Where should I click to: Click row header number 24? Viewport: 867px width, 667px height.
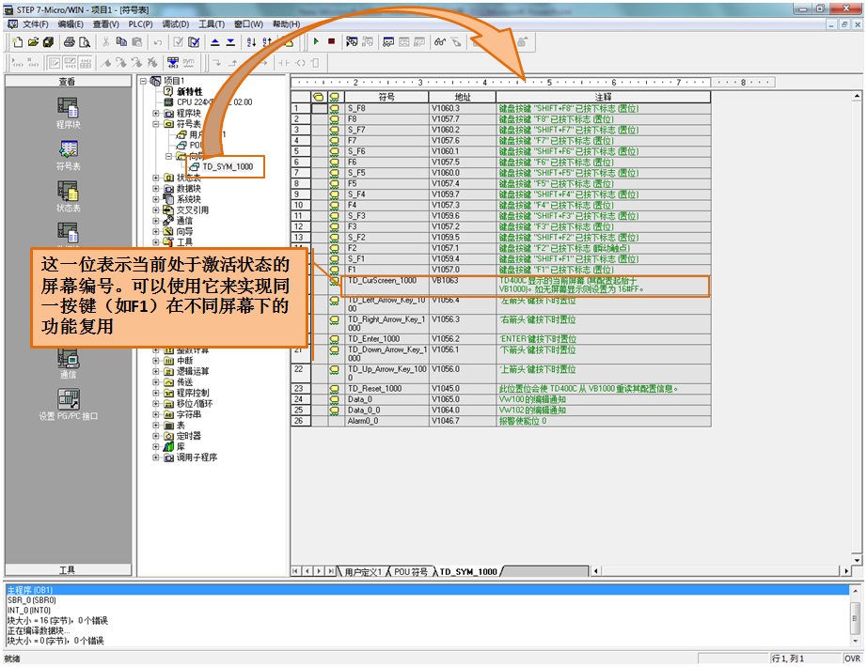(301, 399)
